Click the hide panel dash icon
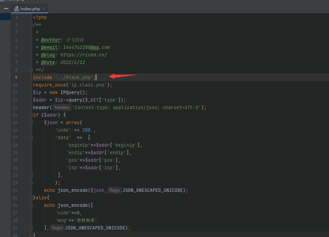The width and height of the screenshot is (329, 237). click(x=6, y=9)
